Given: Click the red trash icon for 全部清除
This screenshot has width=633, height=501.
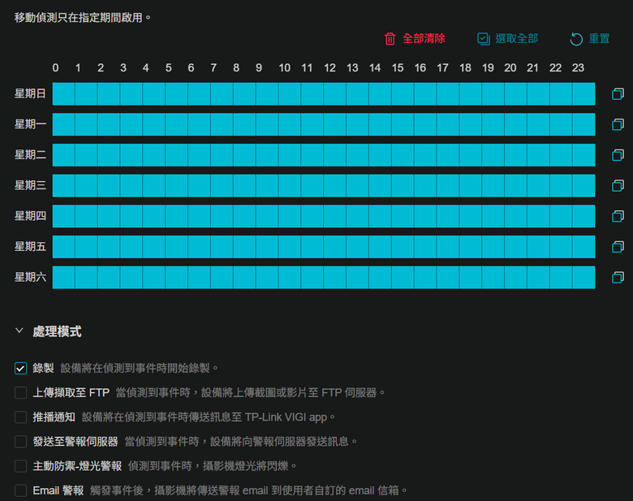Looking at the screenshot, I should tap(390, 39).
